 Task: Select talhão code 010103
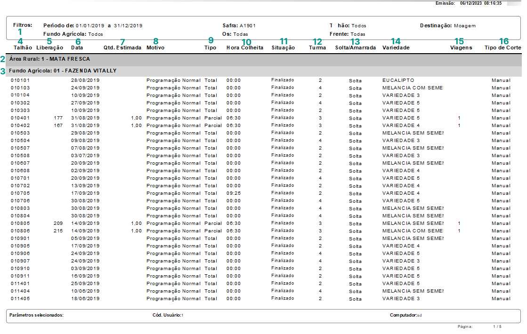(20, 88)
